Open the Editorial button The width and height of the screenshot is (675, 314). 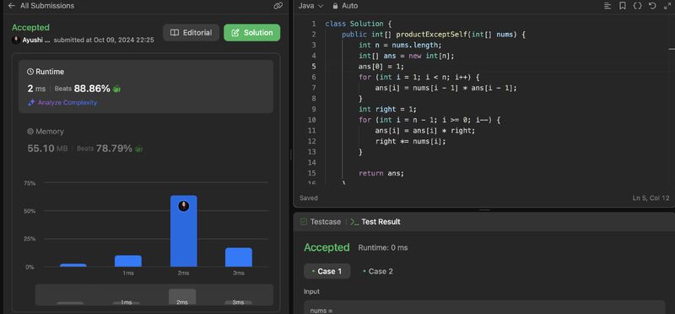point(192,33)
